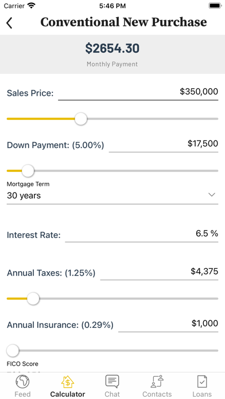
Task: Tap the back arrow icon
Action: (9, 23)
